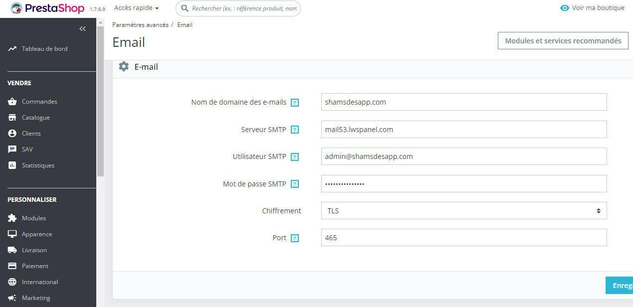Click the PrestaShop logo
Image resolution: width=633 pixels, height=307 pixels.
tap(47, 8)
